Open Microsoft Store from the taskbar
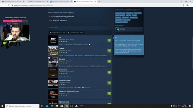 62,106
